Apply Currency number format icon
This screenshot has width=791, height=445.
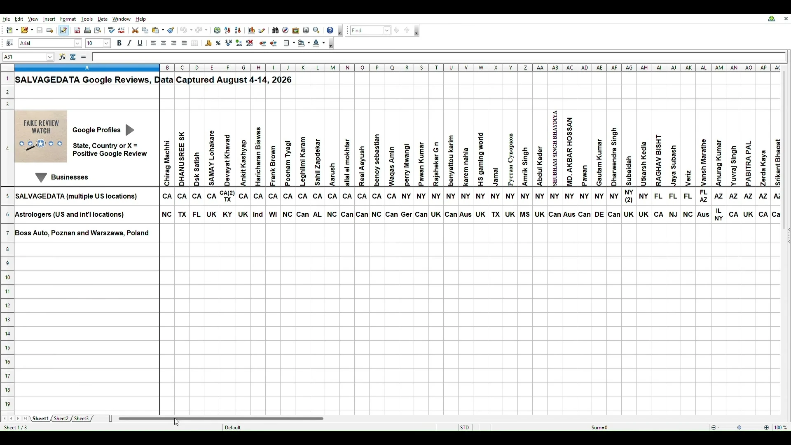pyautogui.click(x=208, y=43)
